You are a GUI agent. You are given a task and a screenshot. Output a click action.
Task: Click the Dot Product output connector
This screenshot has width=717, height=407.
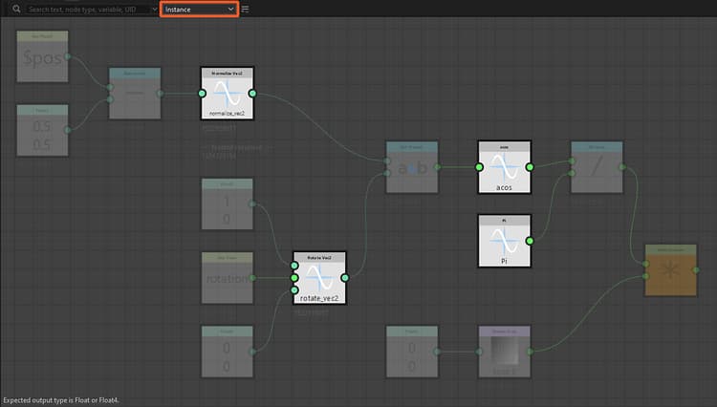[x=437, y=167]
